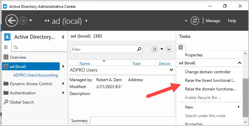Sort by the Name column header
Image resolution: width=249 pixels, height=126 pixels.
click(85, 64)
